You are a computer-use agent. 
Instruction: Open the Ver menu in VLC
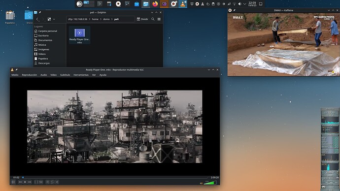point(94,75)
